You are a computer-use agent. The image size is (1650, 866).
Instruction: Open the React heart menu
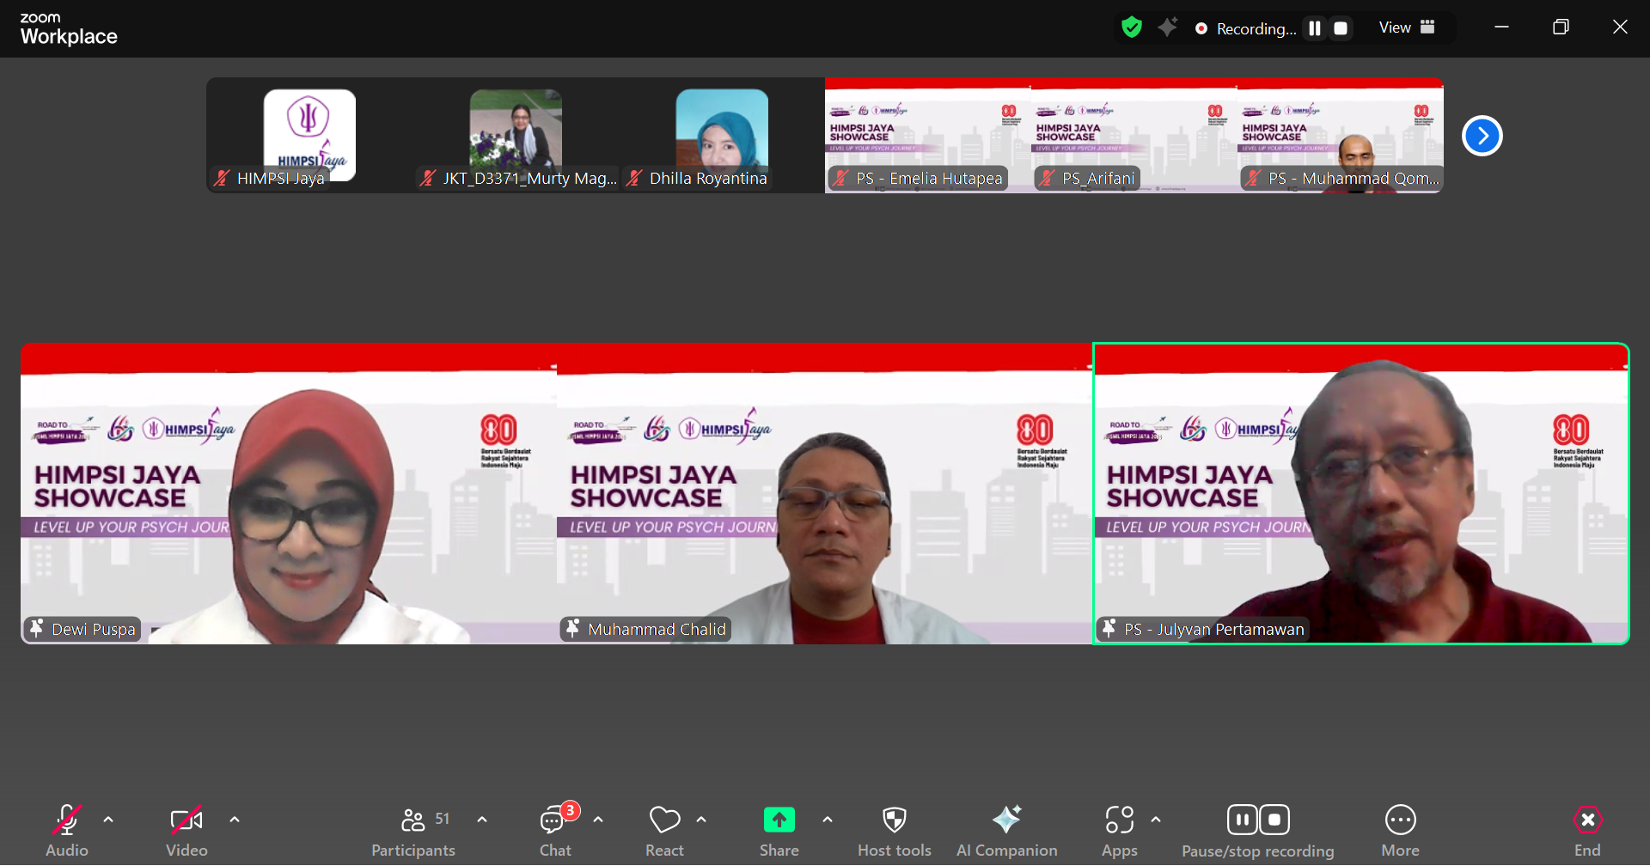664,830
